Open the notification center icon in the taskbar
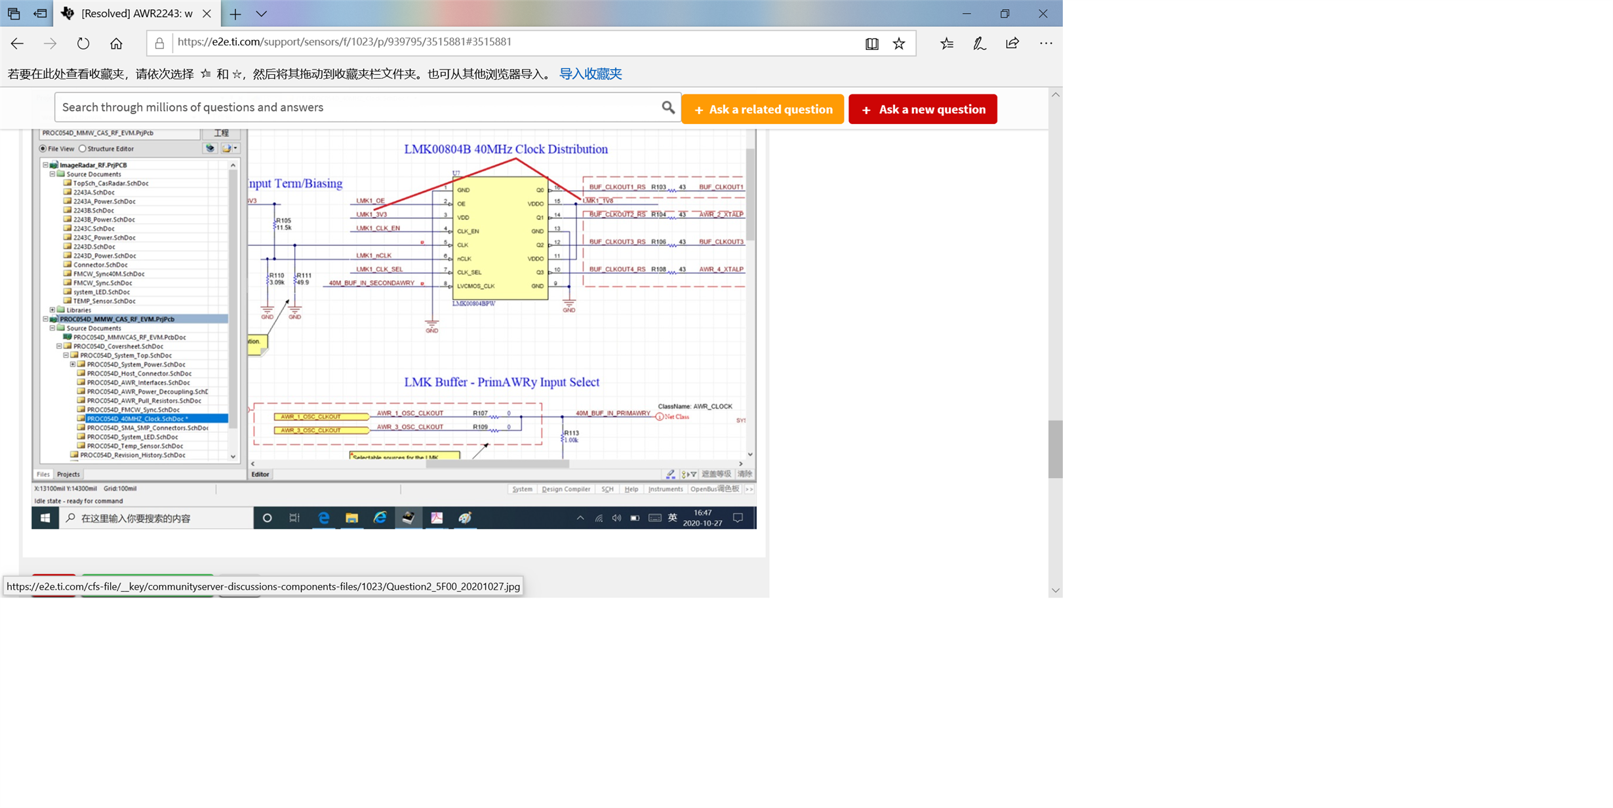Screen dimensions: 1613x808 click(738, 517)
